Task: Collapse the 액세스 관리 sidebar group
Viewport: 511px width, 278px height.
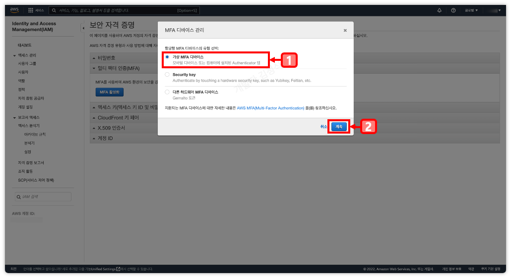Action: tap(14, 55)
